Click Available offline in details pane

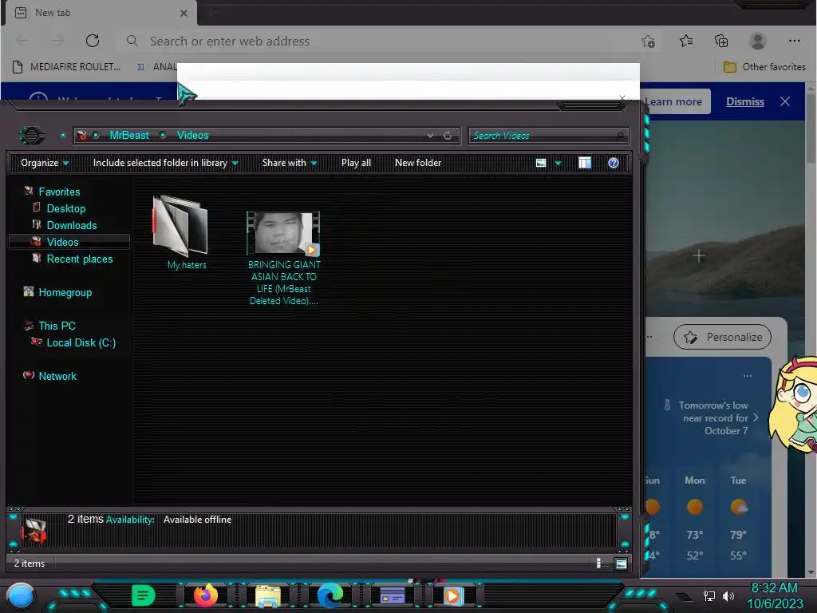pos(198,520)
